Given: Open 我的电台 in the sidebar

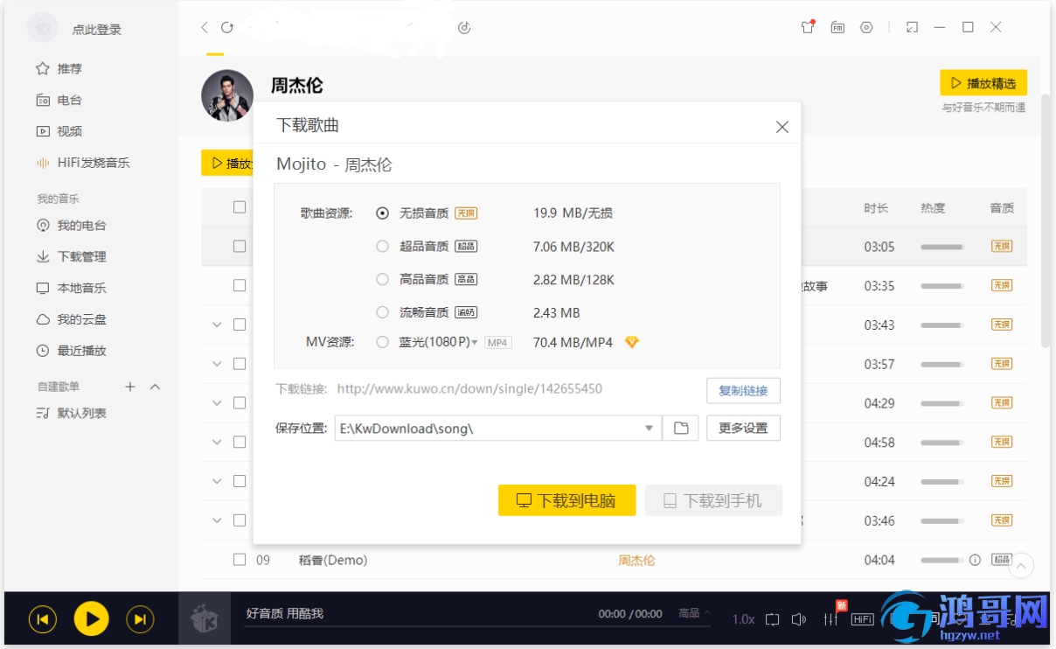Looking at the screenshot, I should point(72,226).
